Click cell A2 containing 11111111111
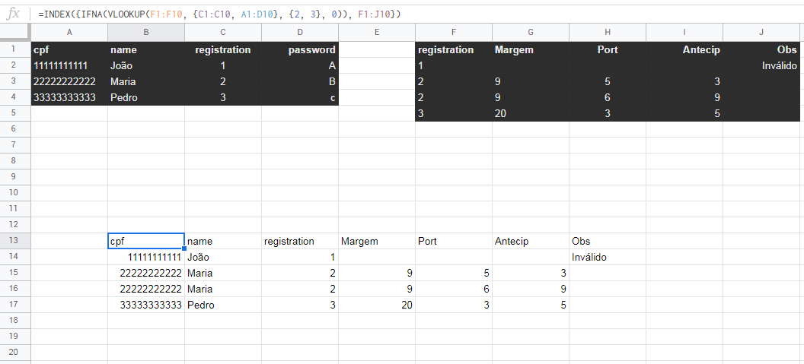 (x=69, y=65)
